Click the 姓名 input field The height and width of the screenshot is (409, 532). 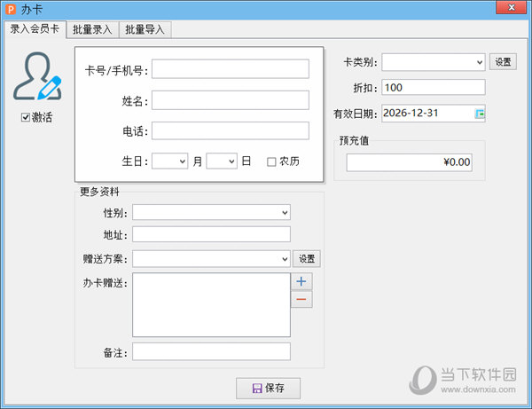tap(231, 100)
